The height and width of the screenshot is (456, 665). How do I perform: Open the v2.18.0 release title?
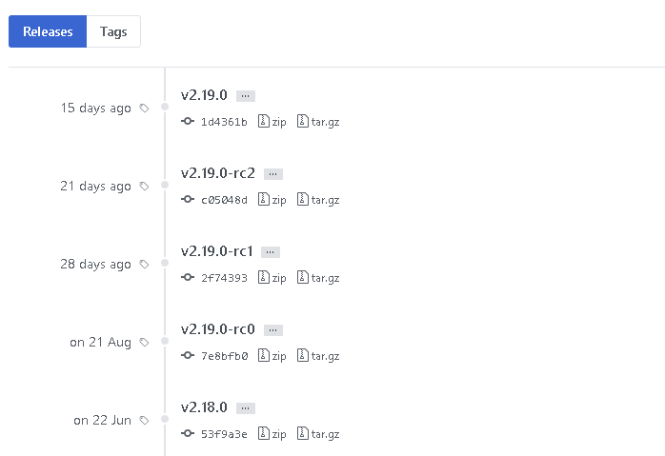[x=204, y=407]
